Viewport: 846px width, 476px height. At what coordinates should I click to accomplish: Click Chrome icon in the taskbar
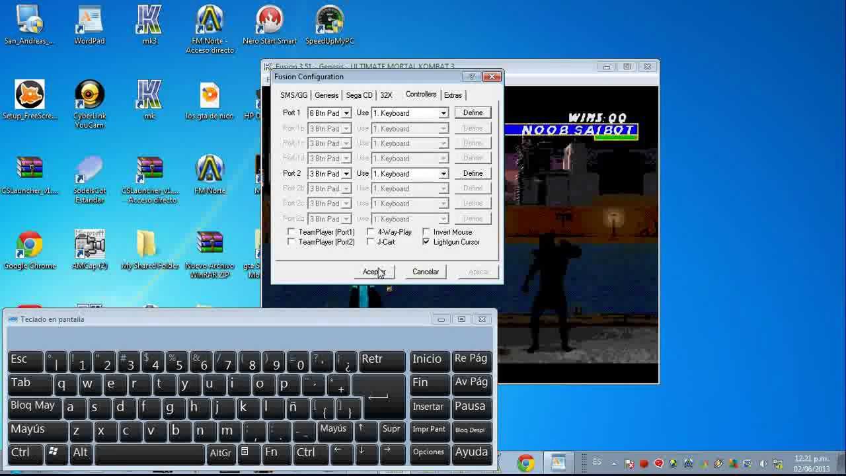(526, 463)
